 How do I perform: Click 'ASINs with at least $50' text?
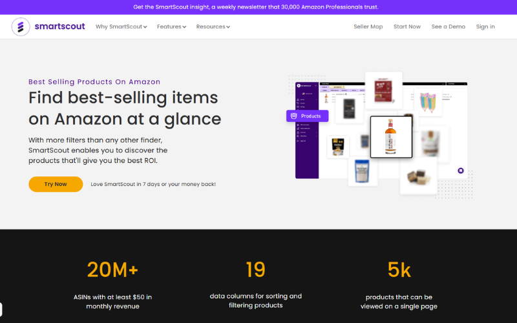[x=112, y=302]
